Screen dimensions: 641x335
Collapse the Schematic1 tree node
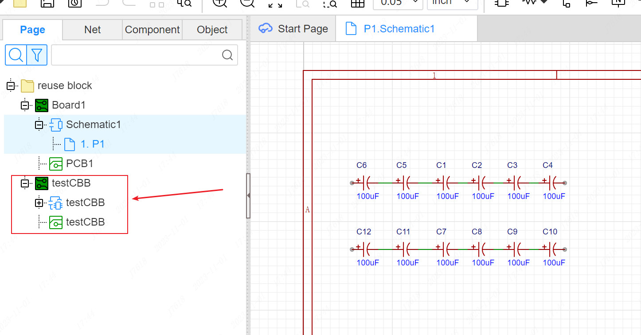tap(39, 125)
